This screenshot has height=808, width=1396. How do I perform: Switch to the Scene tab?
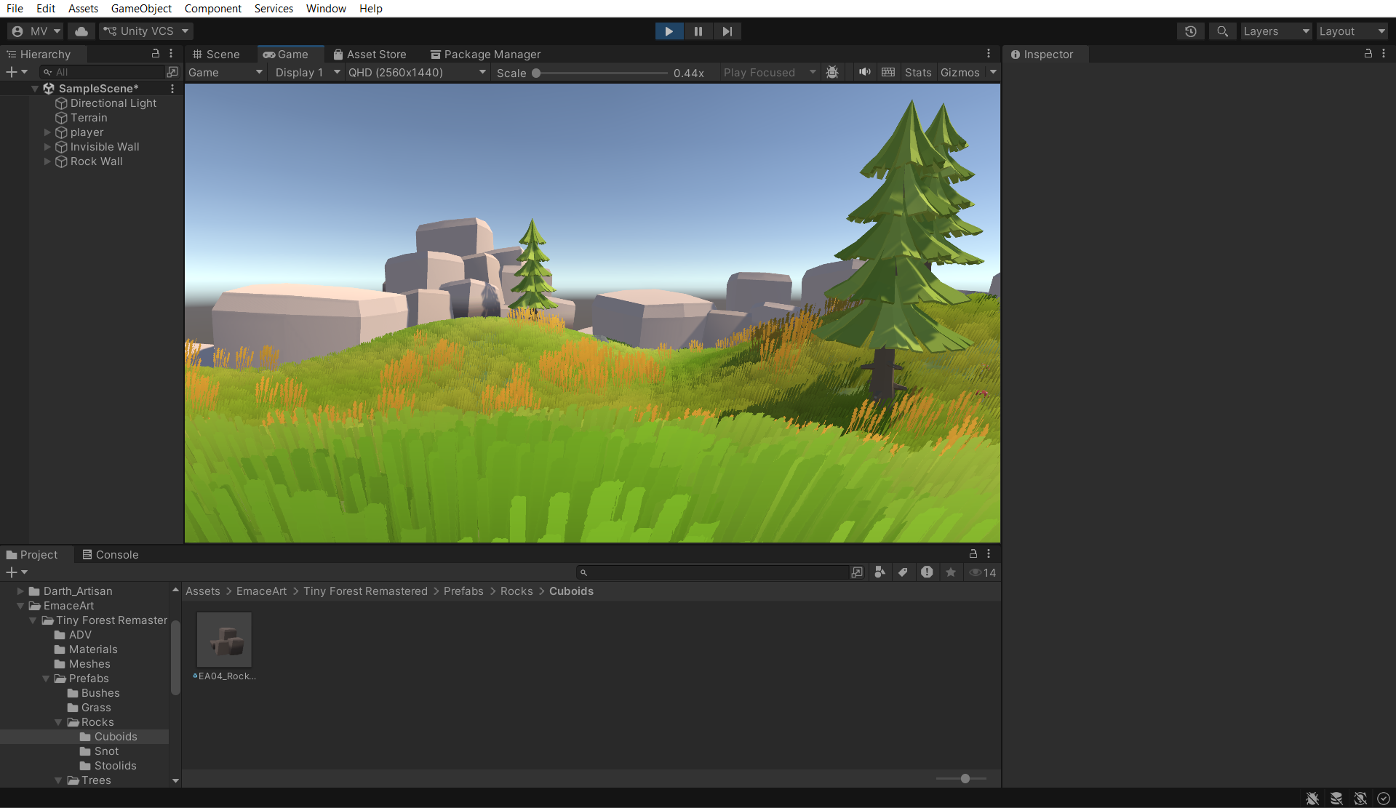click(x=217, y=55)
